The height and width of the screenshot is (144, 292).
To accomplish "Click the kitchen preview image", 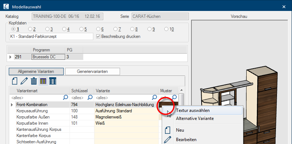I will click(x=240, y=82).
